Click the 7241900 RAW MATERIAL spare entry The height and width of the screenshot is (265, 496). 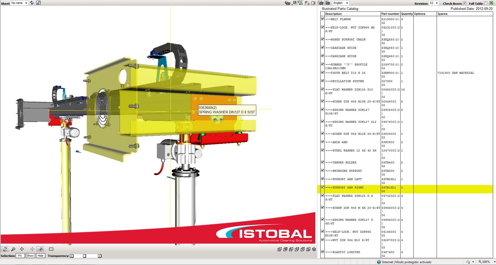(455, 73)
